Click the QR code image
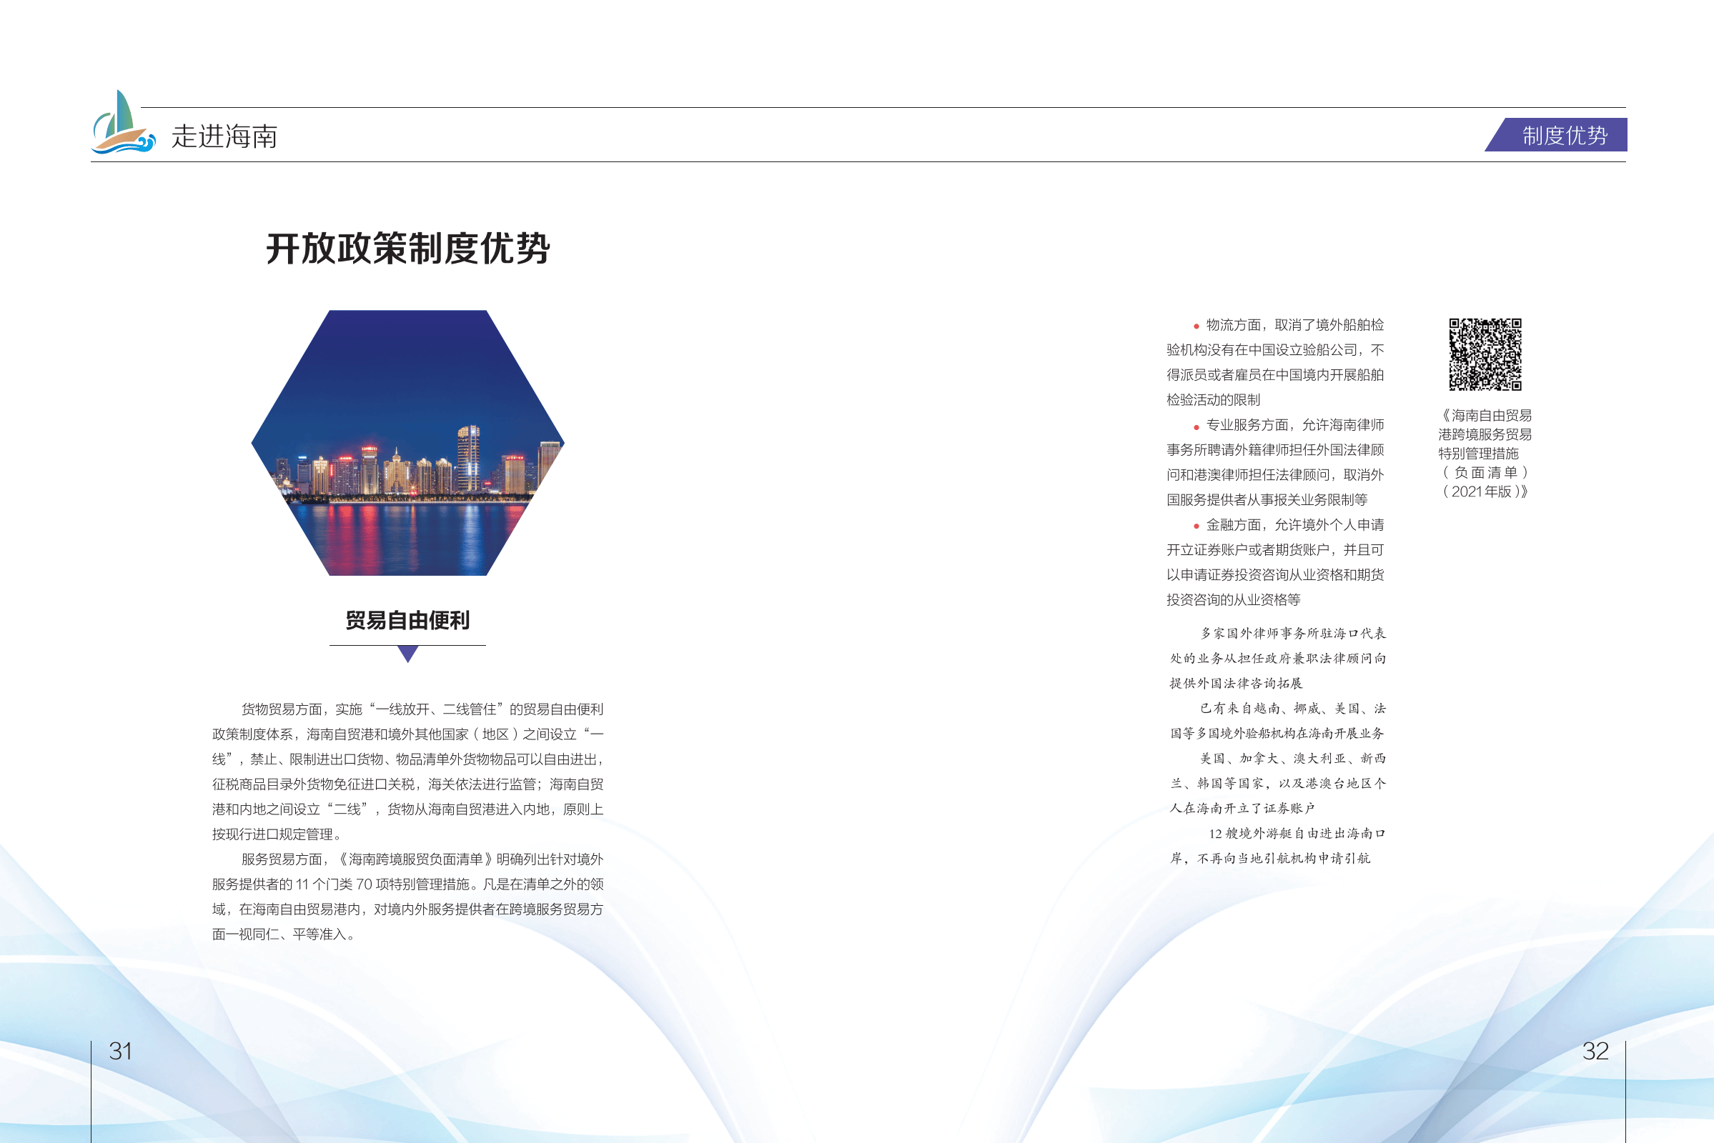Image resolution: width=1714 pixels, height=1143 pixels. coord(1485,354)
